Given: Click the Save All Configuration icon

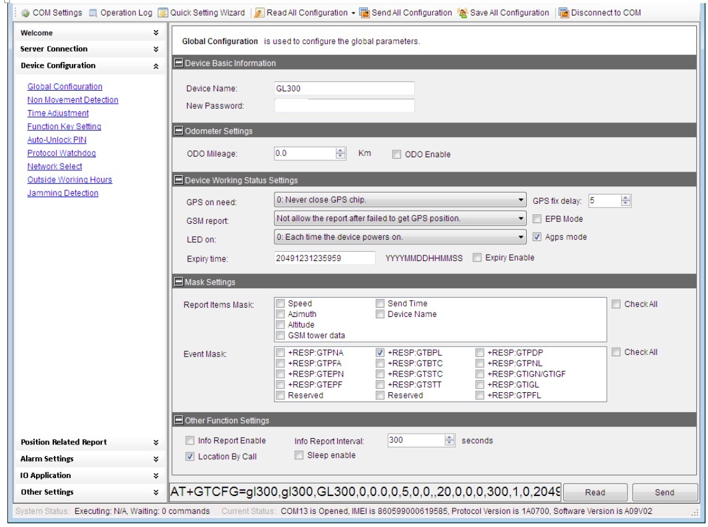Looking at the screenshot, I should 463,12.
